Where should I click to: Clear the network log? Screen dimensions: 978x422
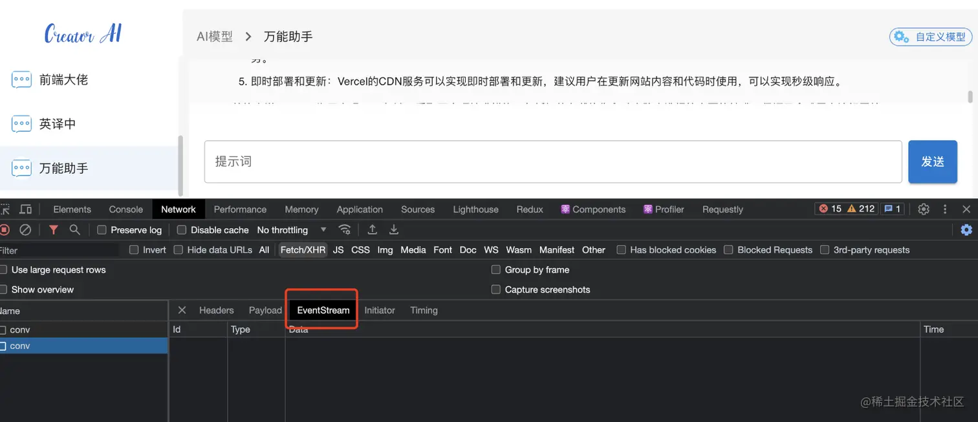[x=25, y=229]
